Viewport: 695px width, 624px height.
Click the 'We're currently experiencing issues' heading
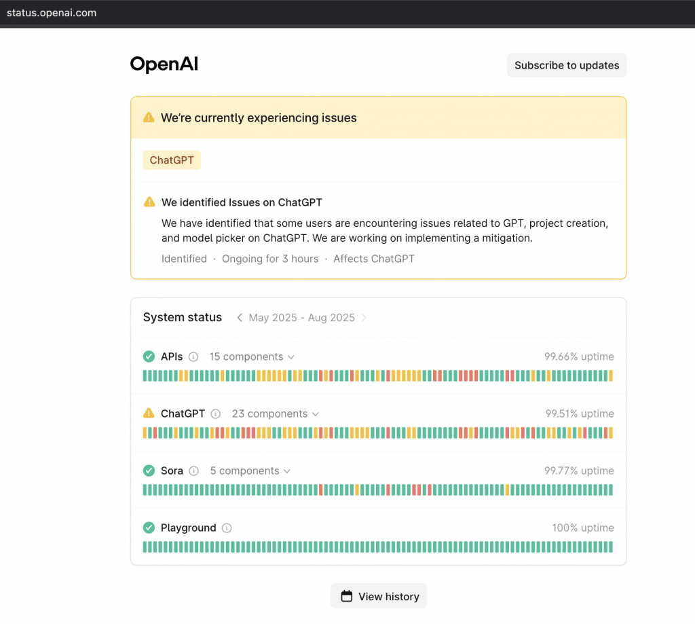pyautogui.click(x=259, y=118)
